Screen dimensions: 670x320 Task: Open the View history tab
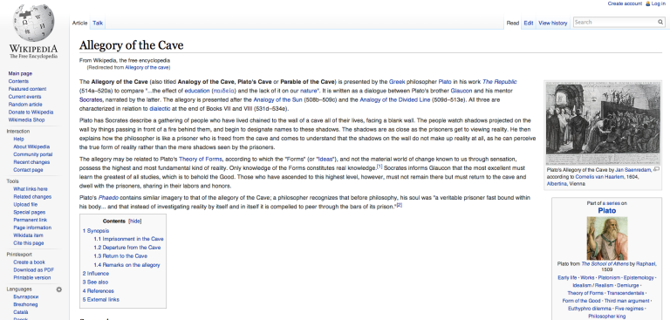pos(553,23)
